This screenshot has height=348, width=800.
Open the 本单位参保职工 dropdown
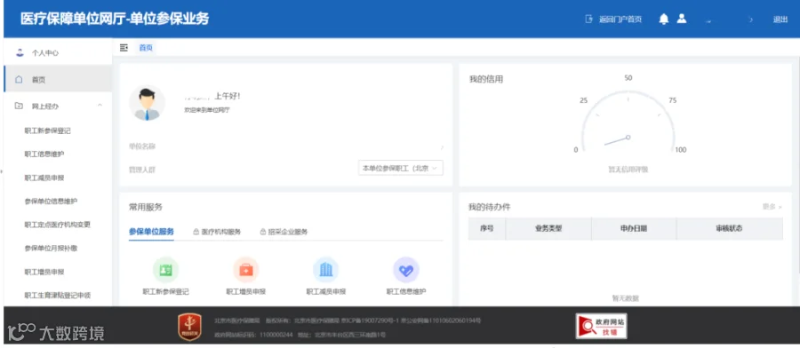[x=401, y=168]
